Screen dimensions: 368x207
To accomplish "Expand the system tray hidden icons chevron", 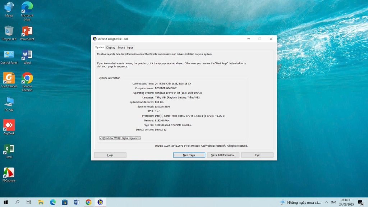I will click(x=326, y=202).
